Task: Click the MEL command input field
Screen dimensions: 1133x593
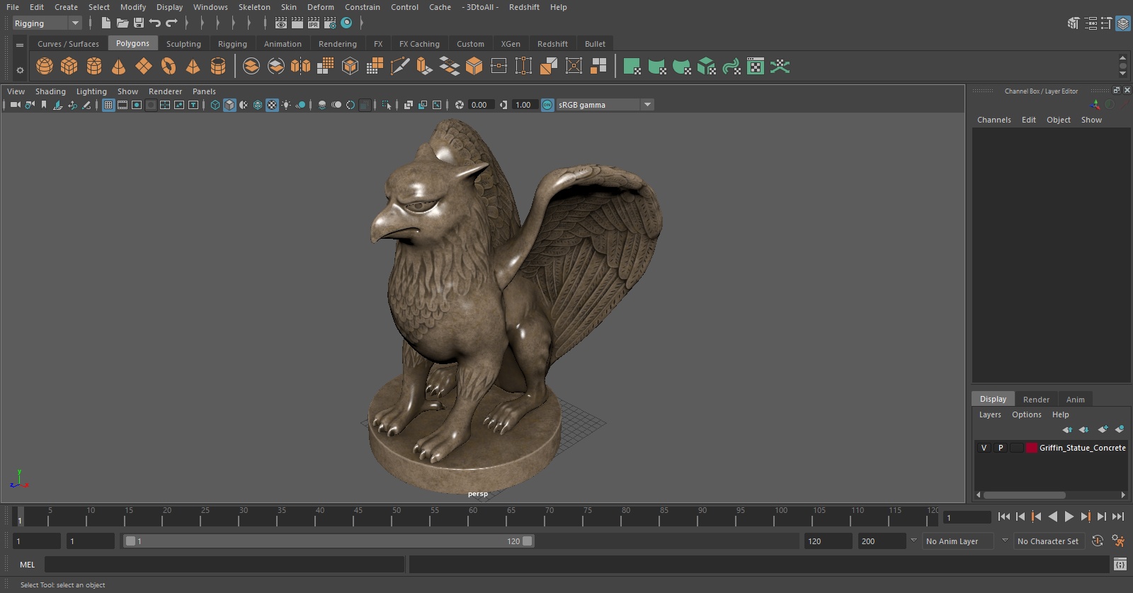Action: [224, 565]
